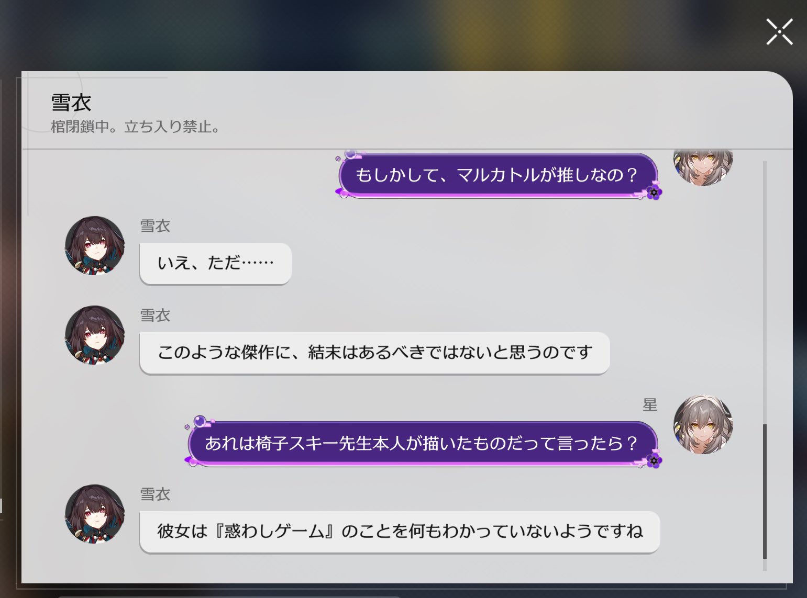Click the bubble このような傑作に、結末はあるべきではない
This screenshot has width=807, height=598.
click(374, 353)
